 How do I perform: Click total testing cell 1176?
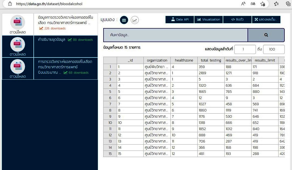tap(211, 116)
